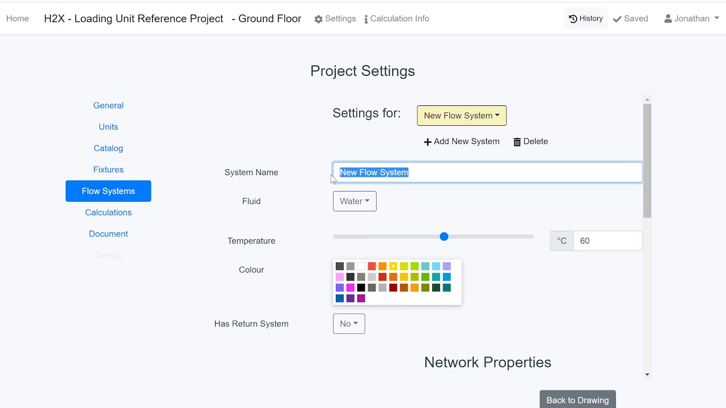Open the Fixtures settings tab
The height and width of the screenshot is (408, 726).
(x=108, y=169)
